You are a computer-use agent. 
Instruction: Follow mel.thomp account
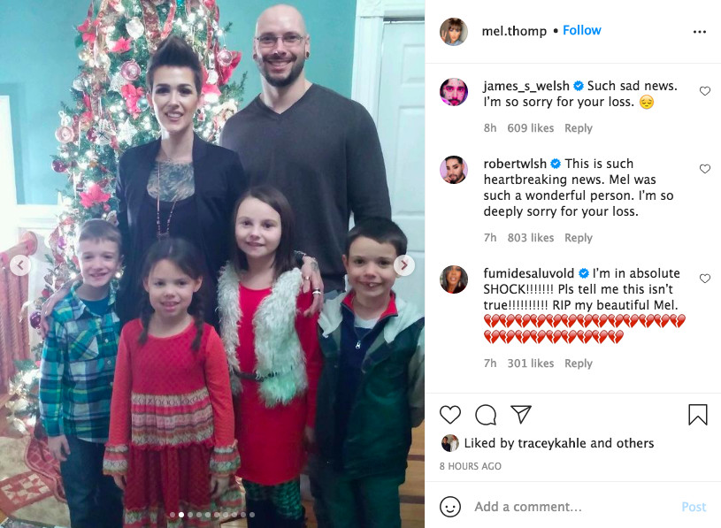click(582, 30)
